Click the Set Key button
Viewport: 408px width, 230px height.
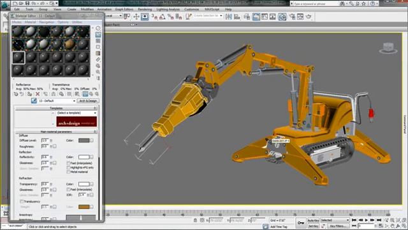click(x=313, y=226)
